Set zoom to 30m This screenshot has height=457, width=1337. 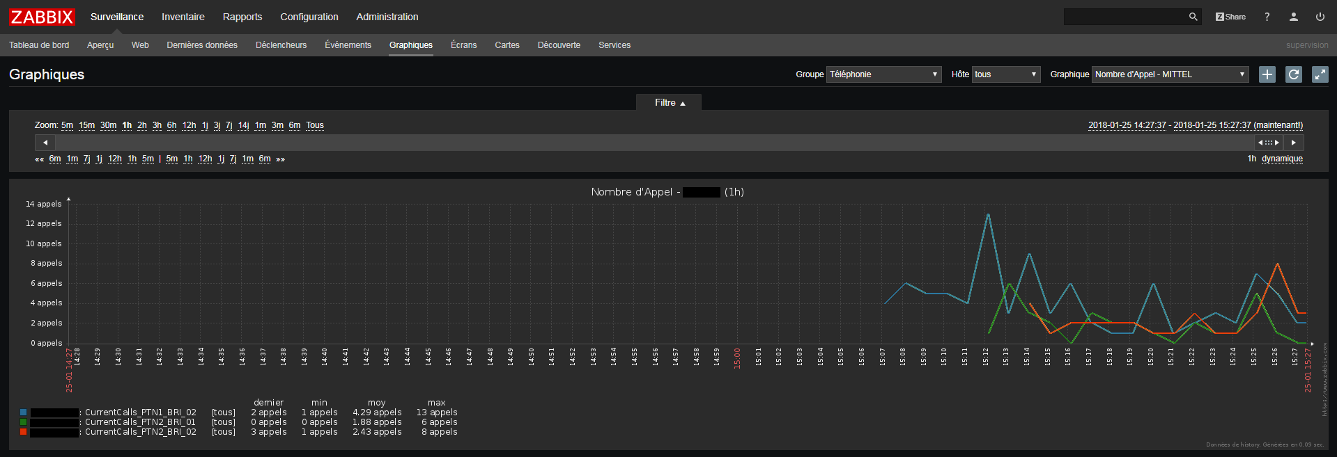[x=108, y=125]
